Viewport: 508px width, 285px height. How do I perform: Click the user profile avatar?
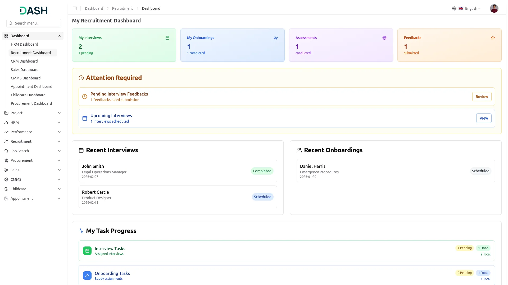click(x=494, y=8)
